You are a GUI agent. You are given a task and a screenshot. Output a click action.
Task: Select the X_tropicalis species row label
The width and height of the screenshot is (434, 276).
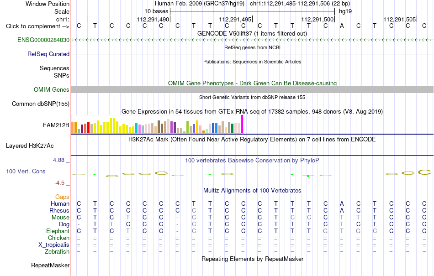coord(54,245)
